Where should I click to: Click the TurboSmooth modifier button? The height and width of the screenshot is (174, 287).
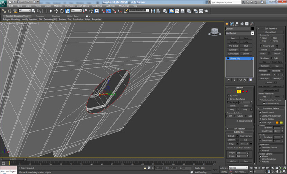233,54
